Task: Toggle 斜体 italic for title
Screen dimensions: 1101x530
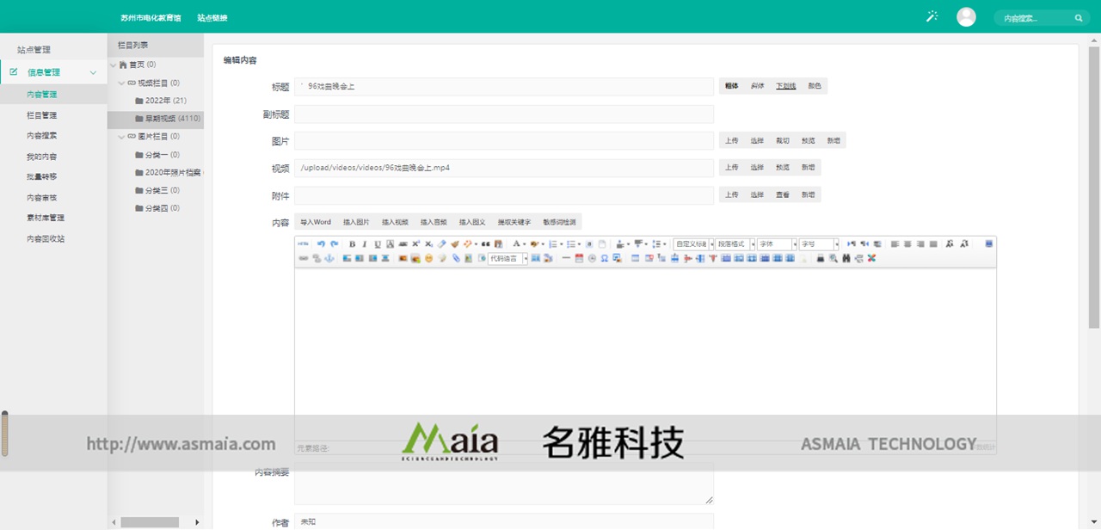Action: click(x=758, y=86)
